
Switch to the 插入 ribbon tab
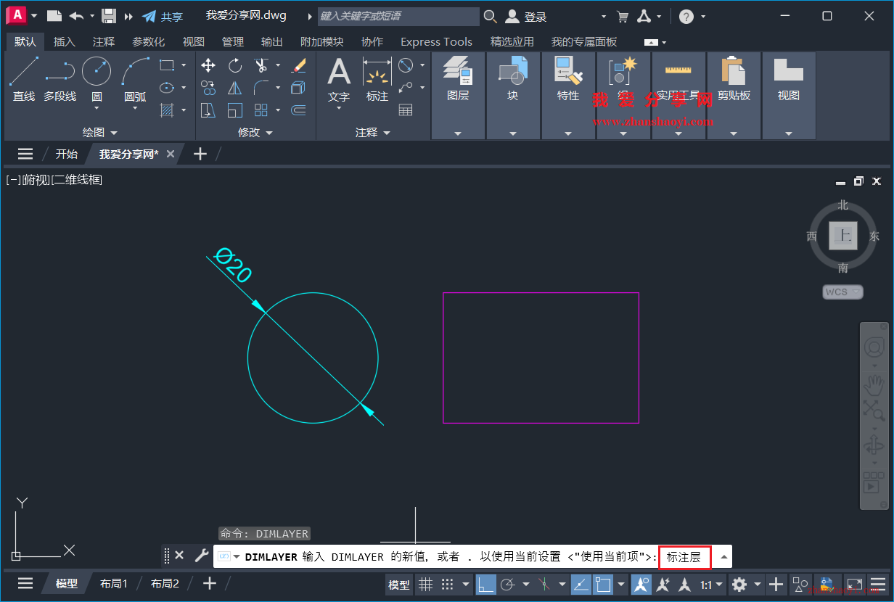(64, 41)
